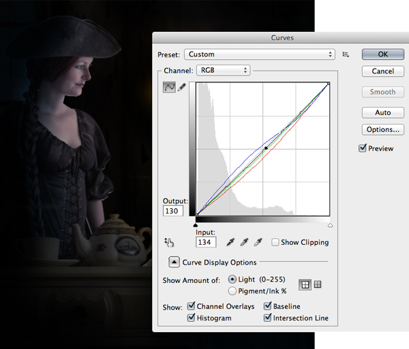Image resolution: width=409 pixels, height=349 pixels.
Task: Click the Curves dialog title bar
Action: (x=281, y=37)
